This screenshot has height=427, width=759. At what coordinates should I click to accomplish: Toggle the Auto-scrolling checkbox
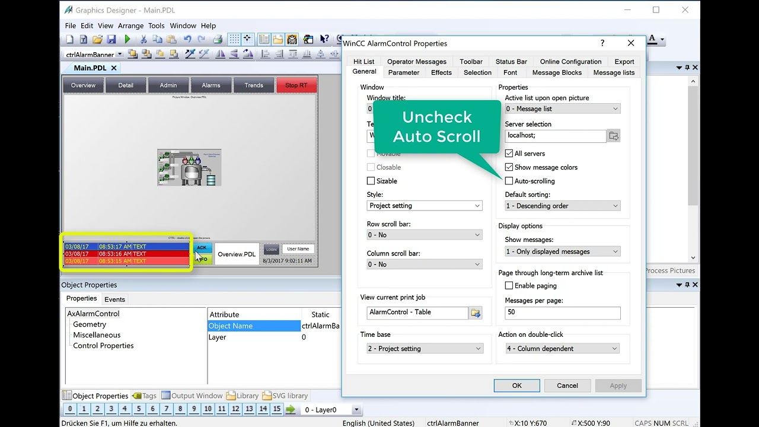click(x=509, y=181)
